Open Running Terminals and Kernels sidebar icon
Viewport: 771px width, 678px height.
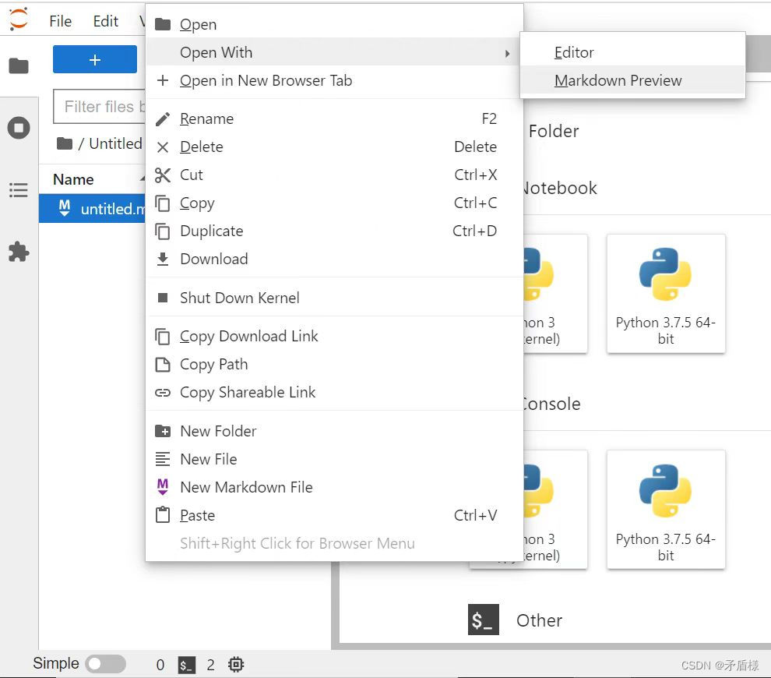coord(19,128)
